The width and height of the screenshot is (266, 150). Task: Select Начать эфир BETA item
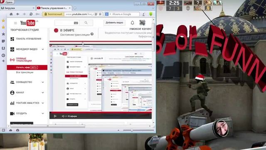click(x=27, y=67)
